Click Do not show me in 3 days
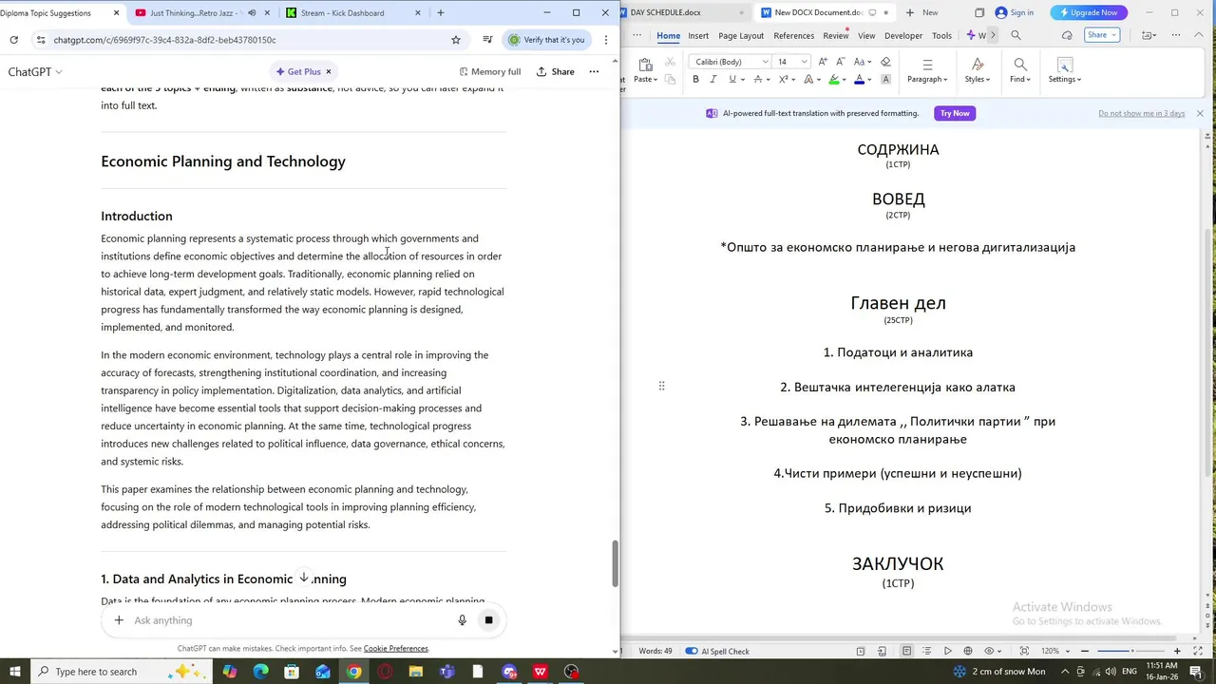This screenshot has width=1216, height=684. point(1141,113)
